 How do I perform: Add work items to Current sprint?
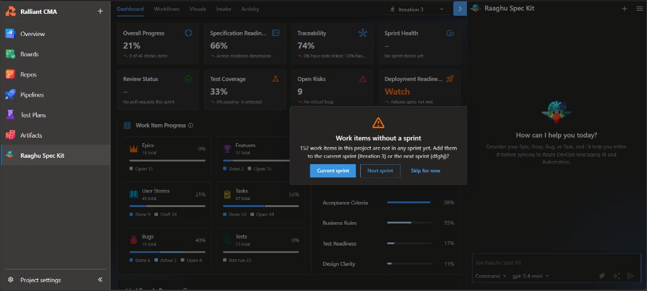pyautogui.click(x=333, y=170)
